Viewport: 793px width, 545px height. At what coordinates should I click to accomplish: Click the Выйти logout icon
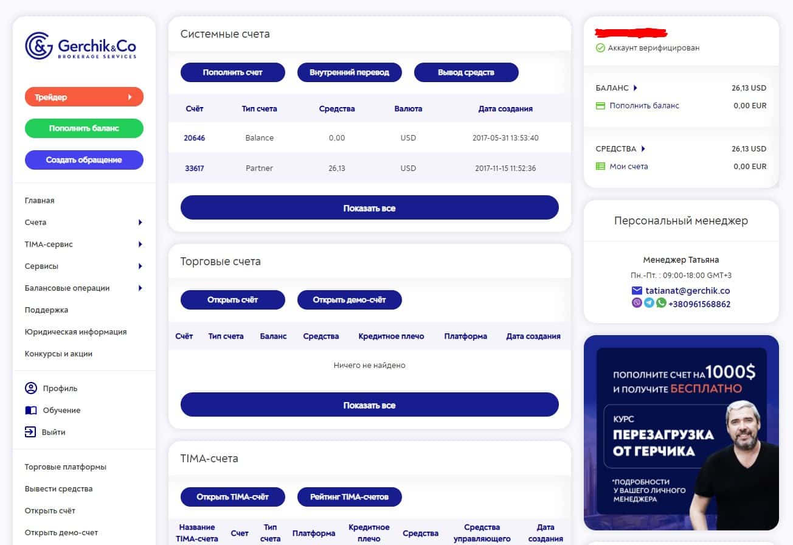(x=30, y=432)
